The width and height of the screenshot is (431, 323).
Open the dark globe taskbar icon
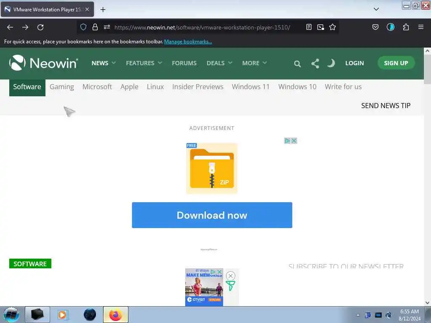pos(90,315)
